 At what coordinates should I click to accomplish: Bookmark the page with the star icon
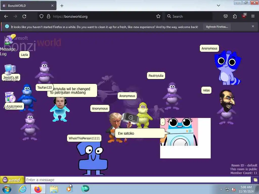coord(158,16)
